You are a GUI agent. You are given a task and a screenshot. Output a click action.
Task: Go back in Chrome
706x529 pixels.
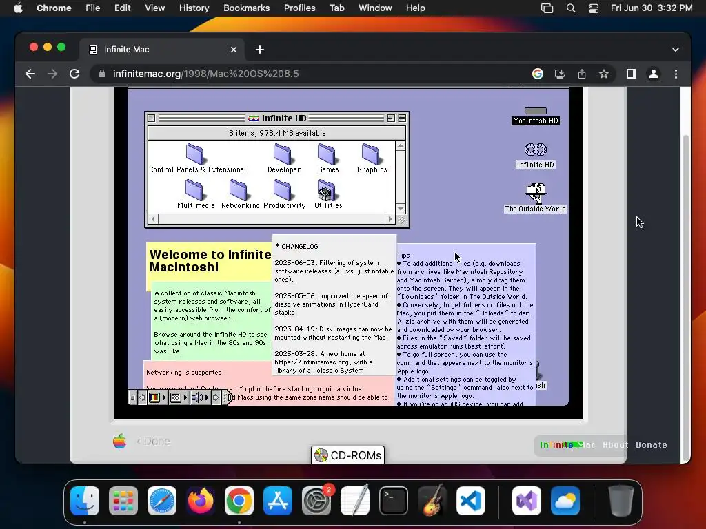[x=30, y=74]
